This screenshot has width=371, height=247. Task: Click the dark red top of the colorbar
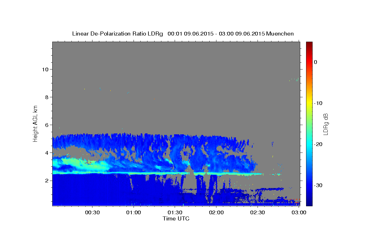click(x=309, y=44)
